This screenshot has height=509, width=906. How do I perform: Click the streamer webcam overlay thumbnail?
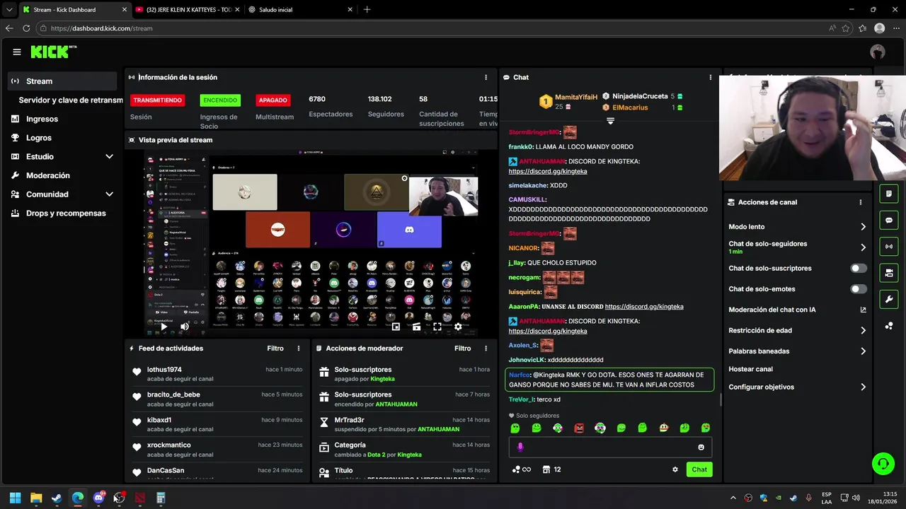[813, 127]
